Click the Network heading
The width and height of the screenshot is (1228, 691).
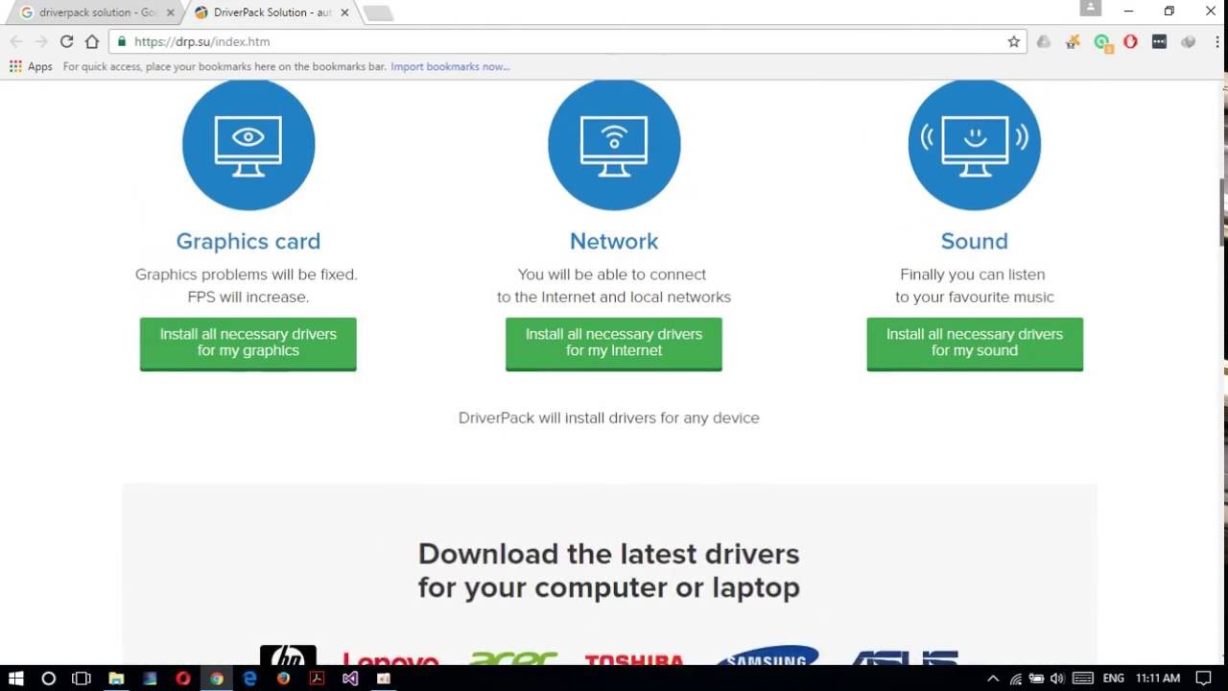pos(614,241)
